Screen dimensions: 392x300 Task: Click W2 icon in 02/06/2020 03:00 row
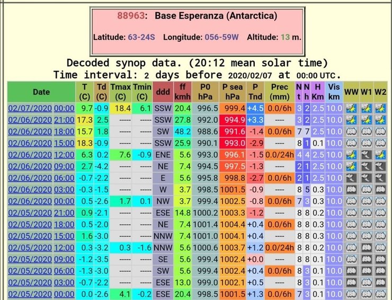tap(380, 190)
